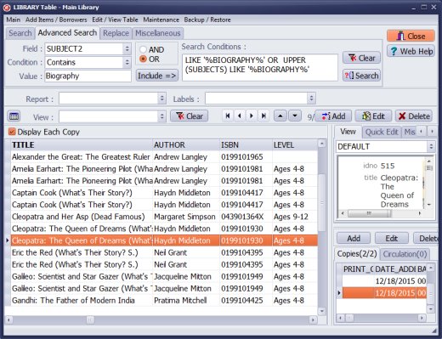Click Edit button in the copies panel

pos(392,239)
